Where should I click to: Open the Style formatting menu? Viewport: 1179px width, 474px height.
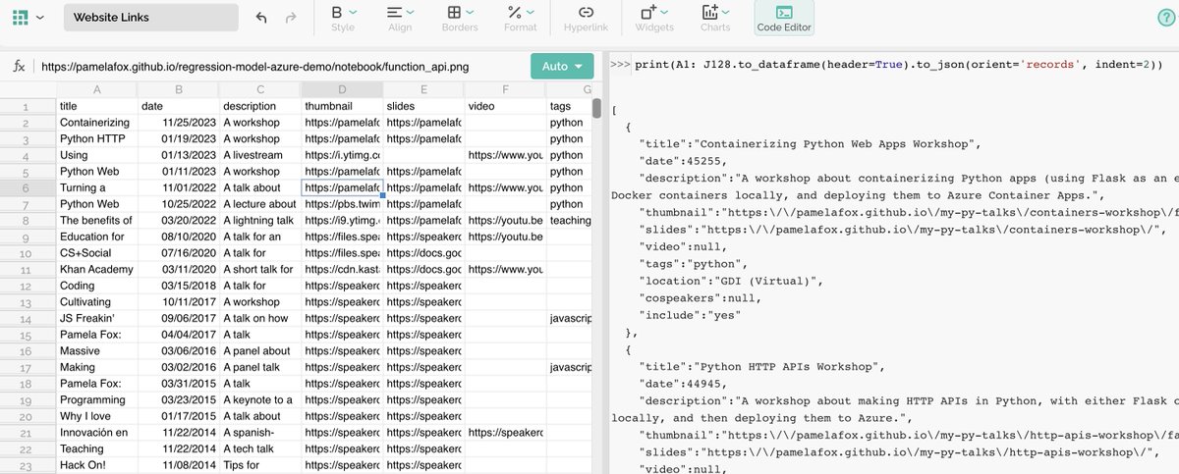[x=343, y=19]
